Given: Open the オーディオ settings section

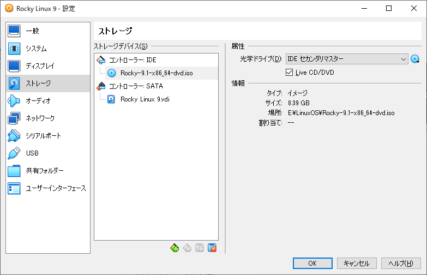Looking at the screenshot, I should [38, 101].
